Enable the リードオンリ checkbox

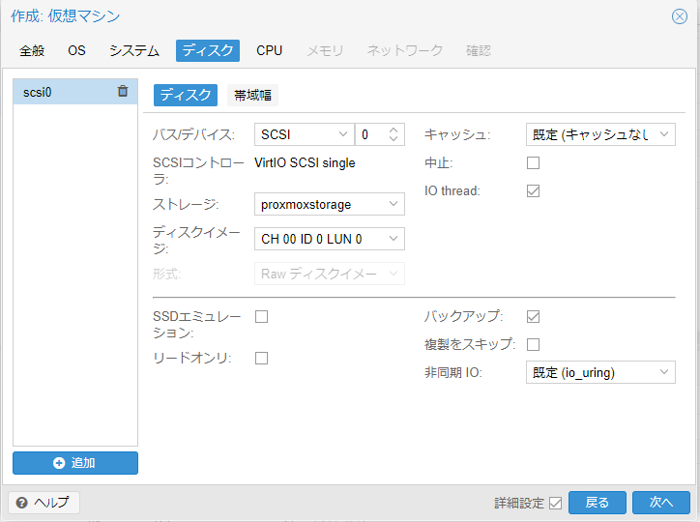(261, 358)
